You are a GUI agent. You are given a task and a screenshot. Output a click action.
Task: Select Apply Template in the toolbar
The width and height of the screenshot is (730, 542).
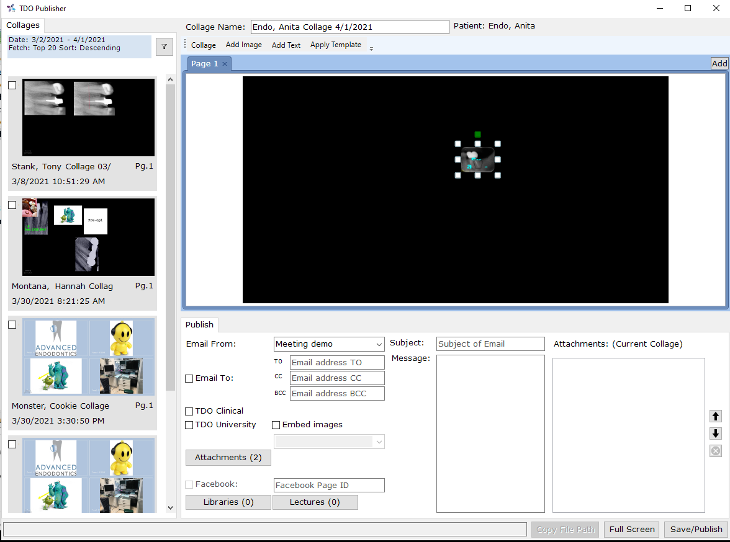pos(335,45)
